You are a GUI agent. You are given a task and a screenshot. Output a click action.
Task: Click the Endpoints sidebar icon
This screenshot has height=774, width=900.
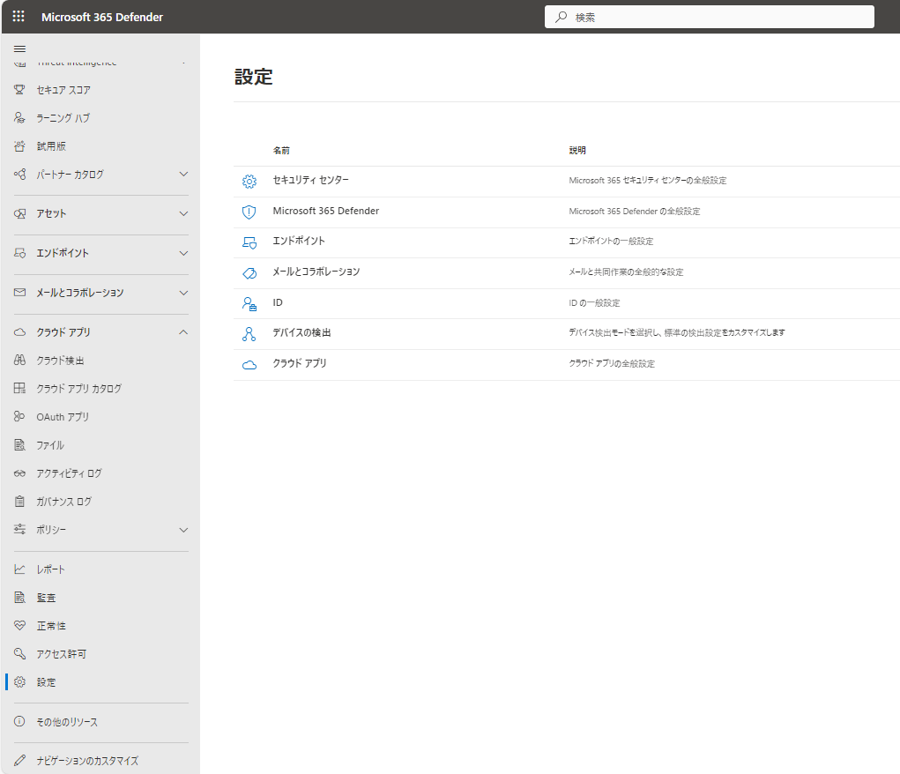(x=19, y=253)
